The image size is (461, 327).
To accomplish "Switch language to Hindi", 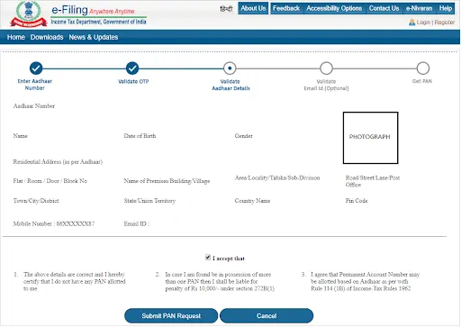I will [x=226, y=9].
